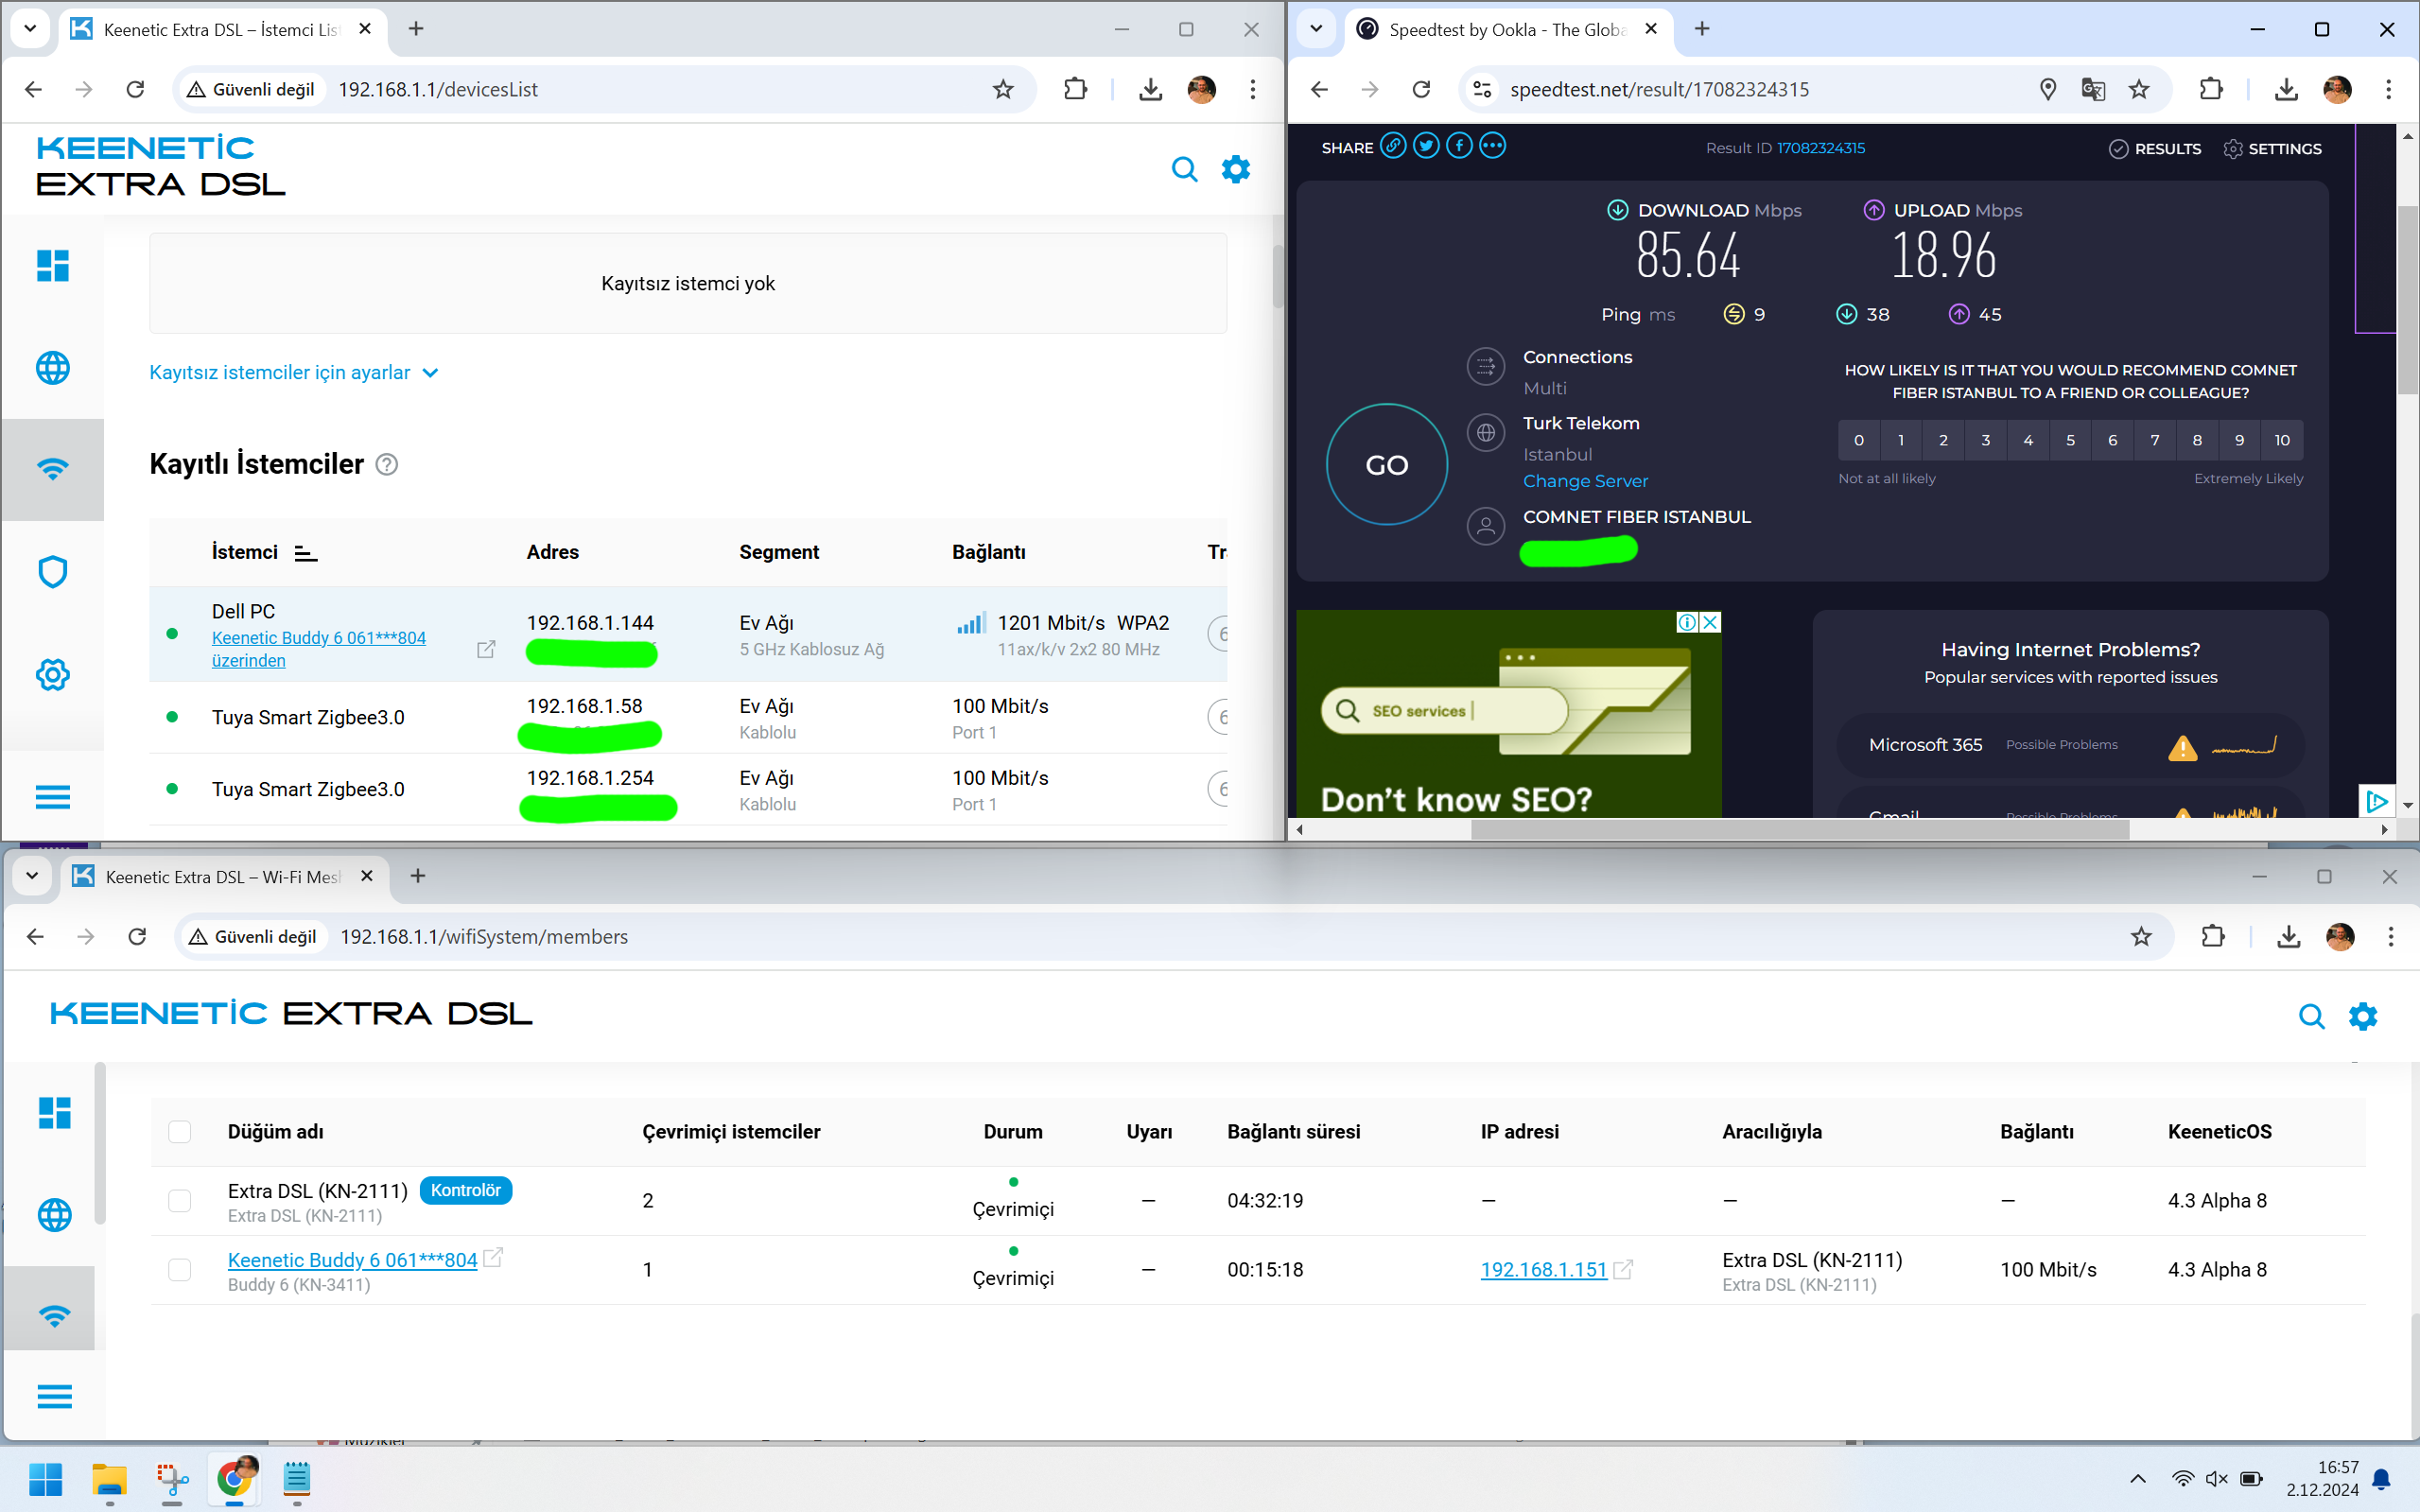
Task: Start test with GO button
Action: (1386, 464)
